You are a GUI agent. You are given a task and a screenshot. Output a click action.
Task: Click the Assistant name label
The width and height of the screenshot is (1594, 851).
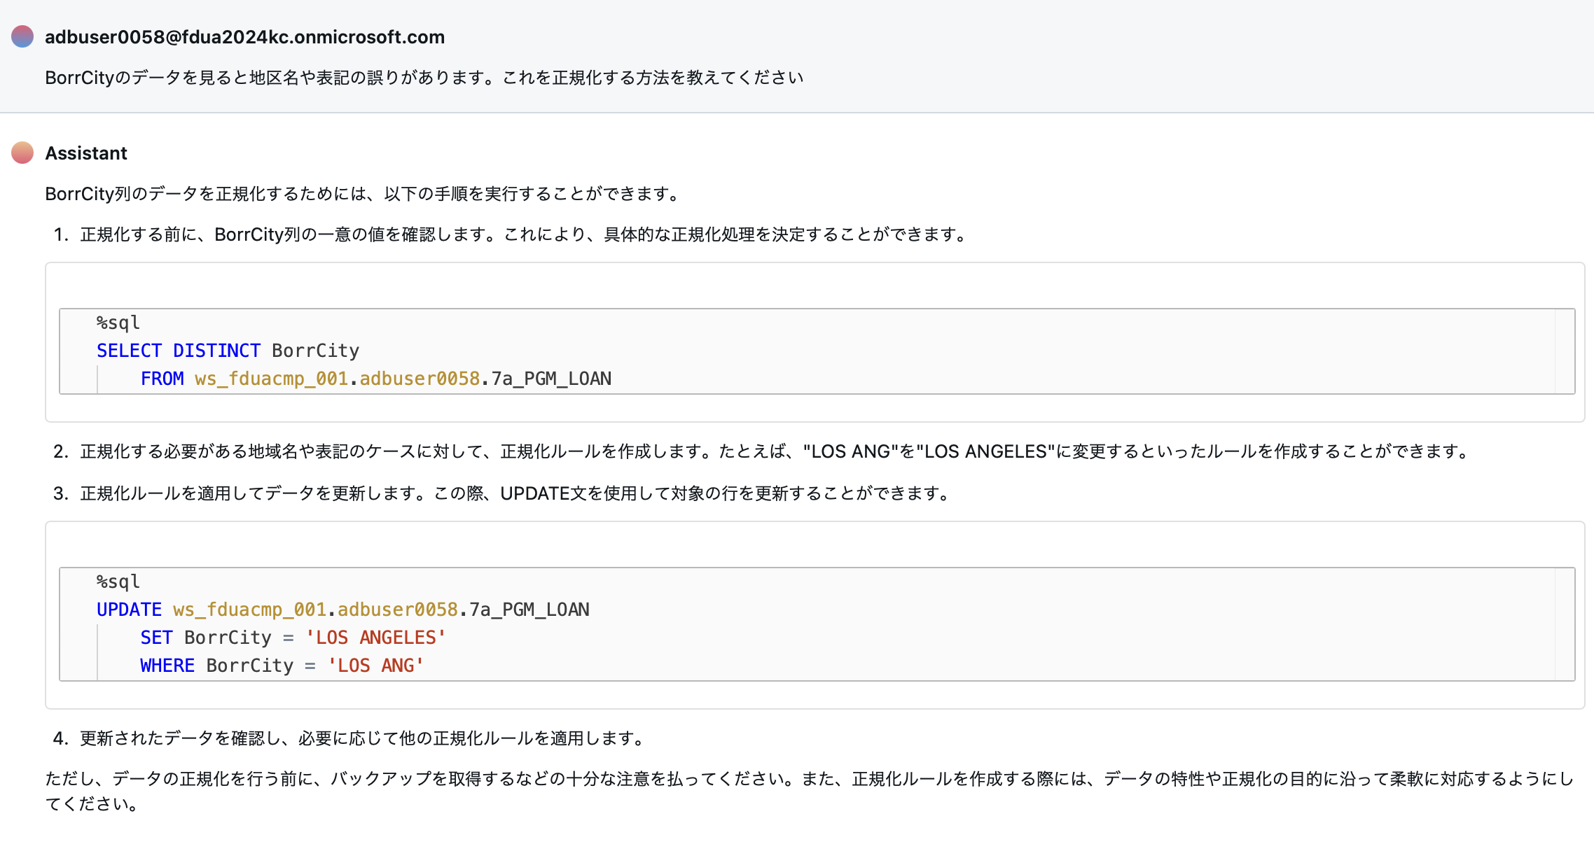(86, 153)
